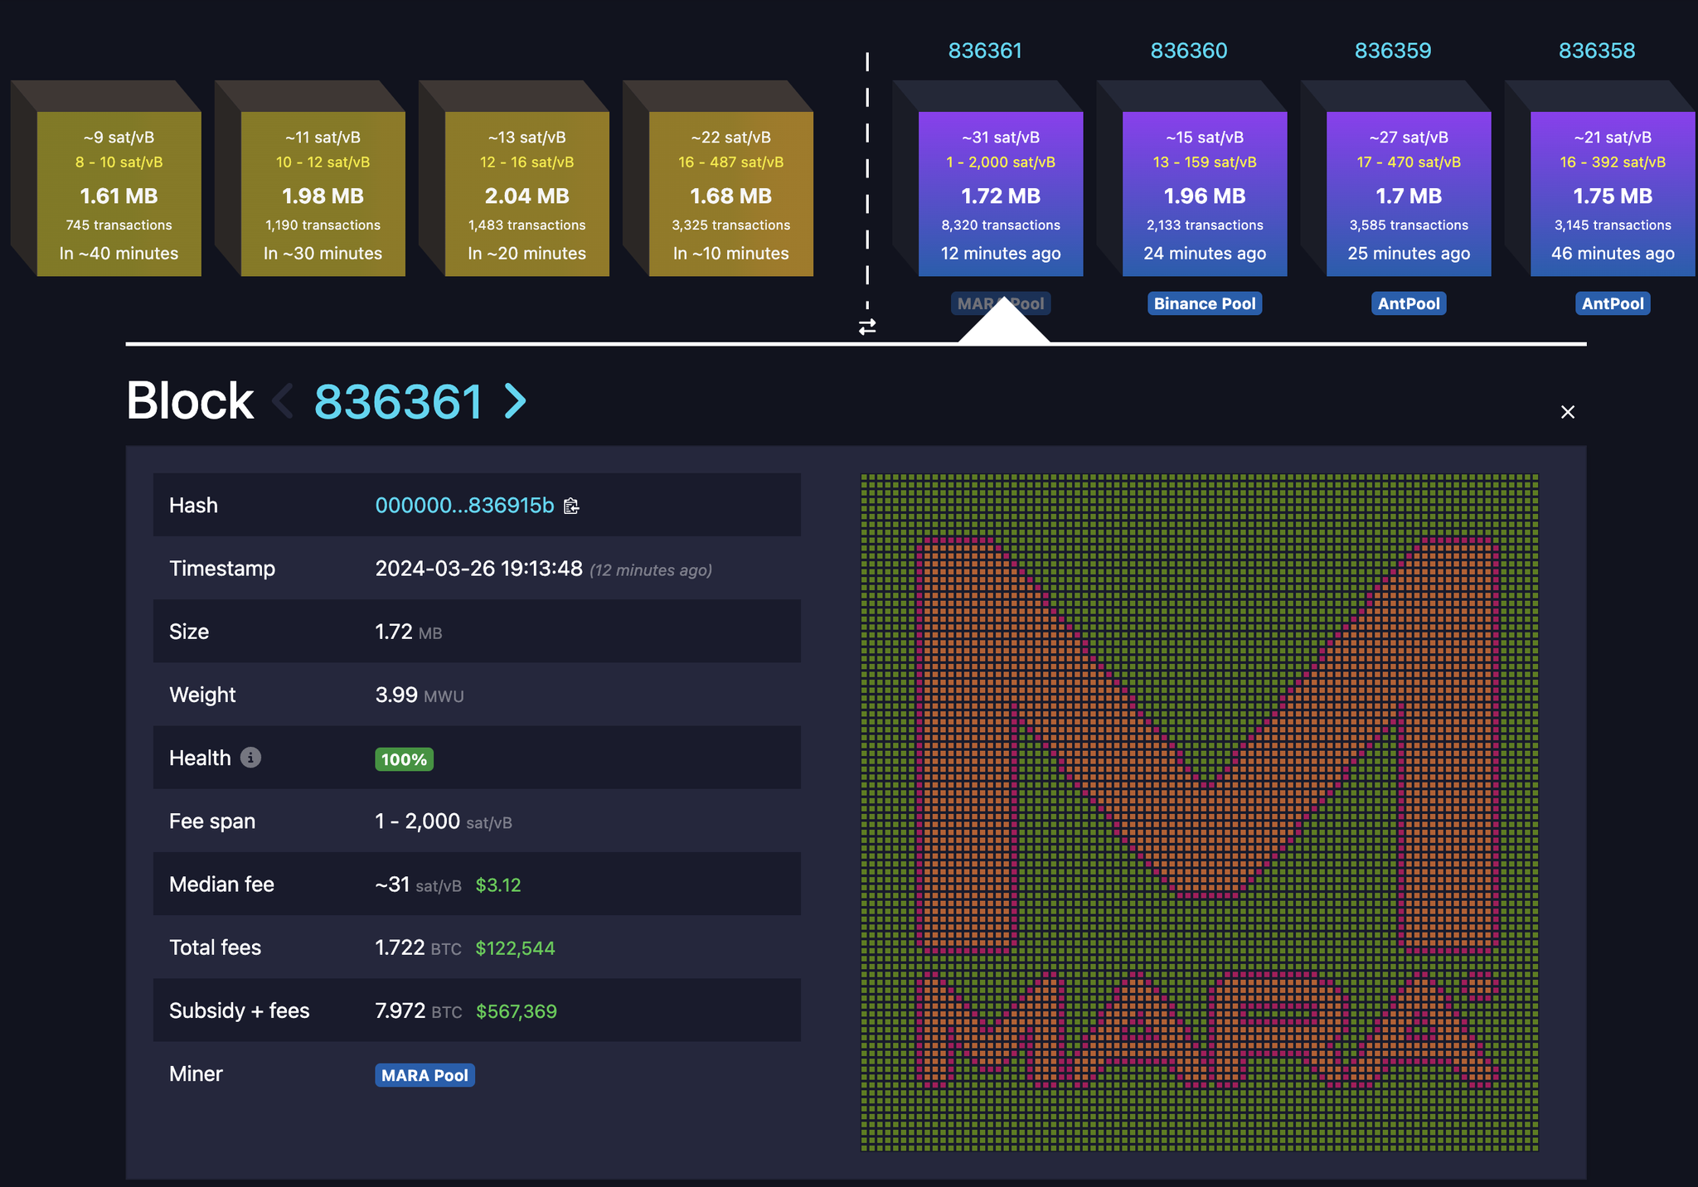
Task: Click the block 836361 title number
Action: point(398,402)
